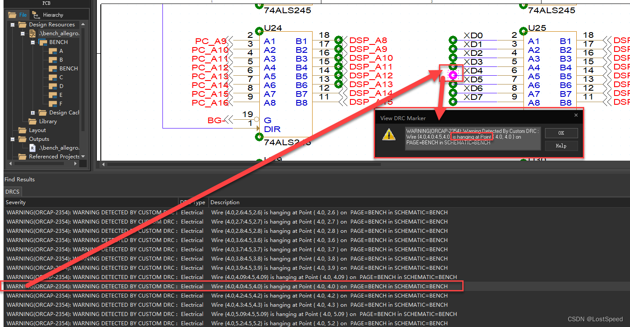
Task: Select the Library folder in project tree
Action: pos(48,121)
